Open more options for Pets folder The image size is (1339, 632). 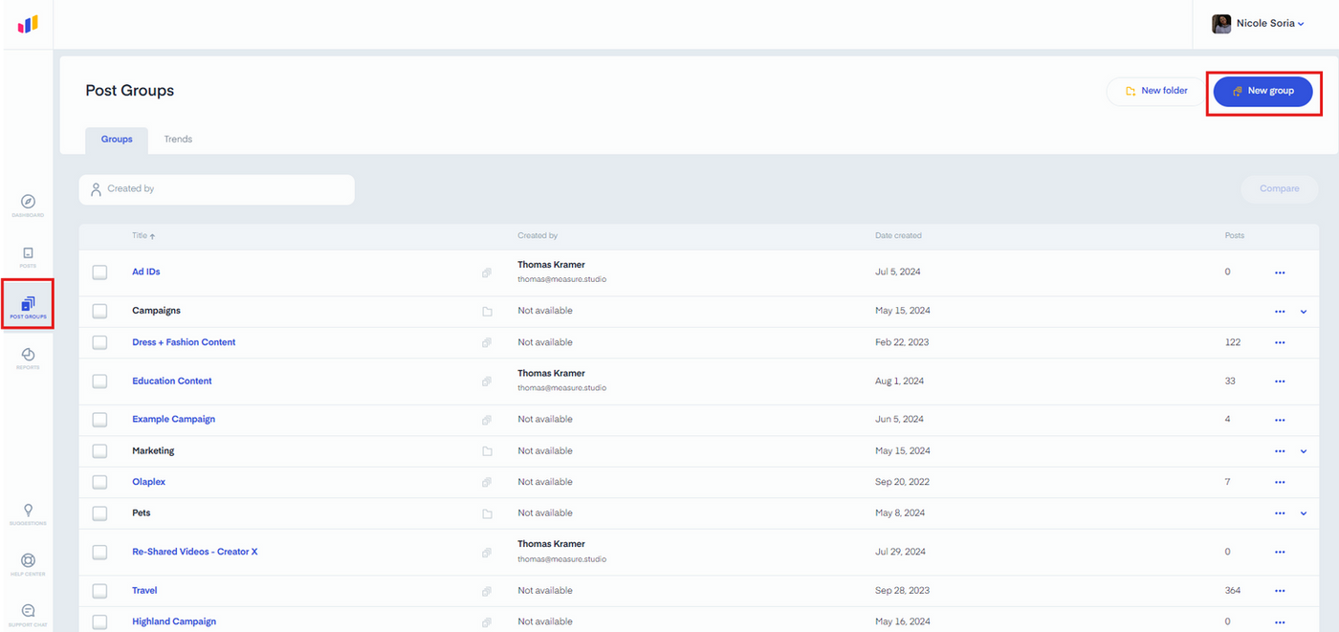click(x=1280, y=513)
